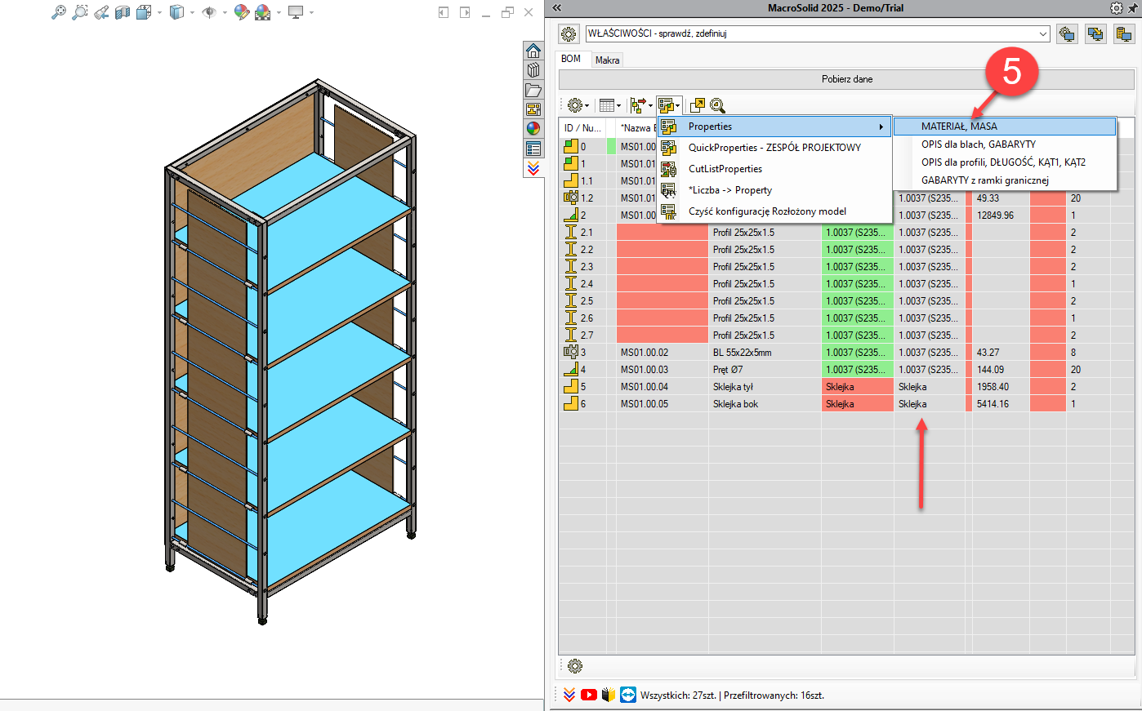
Task: Open the YouTube icon in status bar
Action: [589, 695]
